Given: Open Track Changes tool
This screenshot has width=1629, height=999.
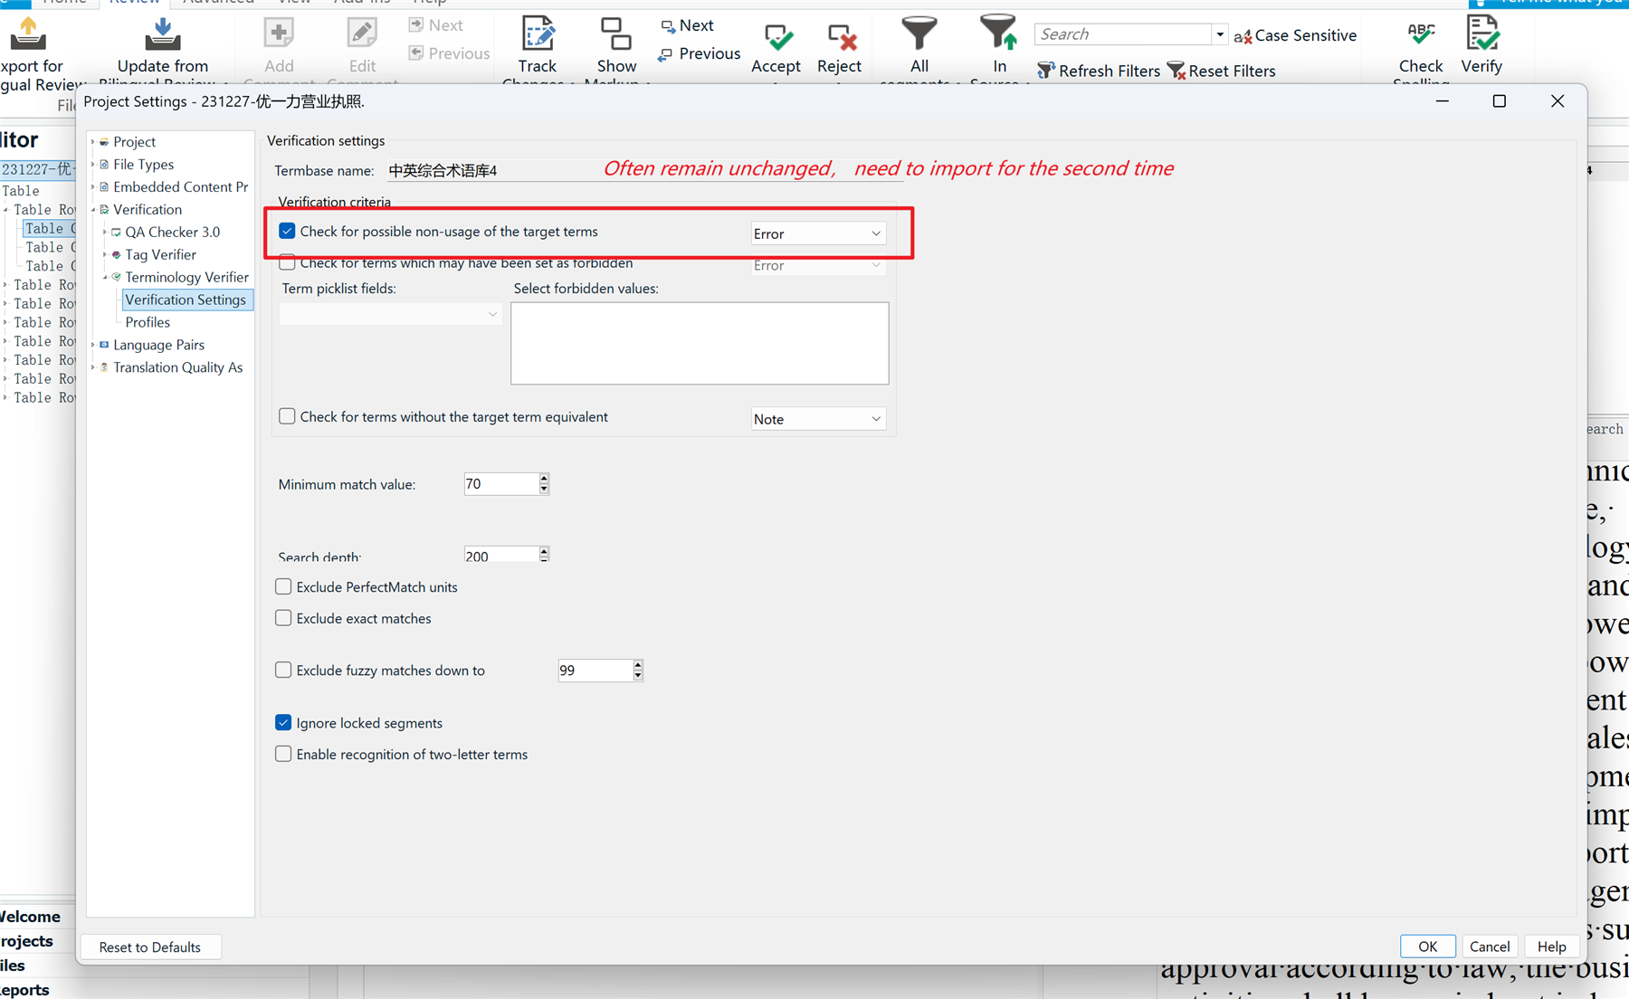Looking at the screenshot, I should pyautogui.click(x=538, y=36).
